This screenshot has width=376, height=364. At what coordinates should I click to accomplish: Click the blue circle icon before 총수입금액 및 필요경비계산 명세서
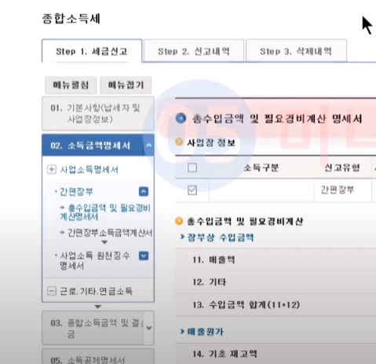(181, 118)
